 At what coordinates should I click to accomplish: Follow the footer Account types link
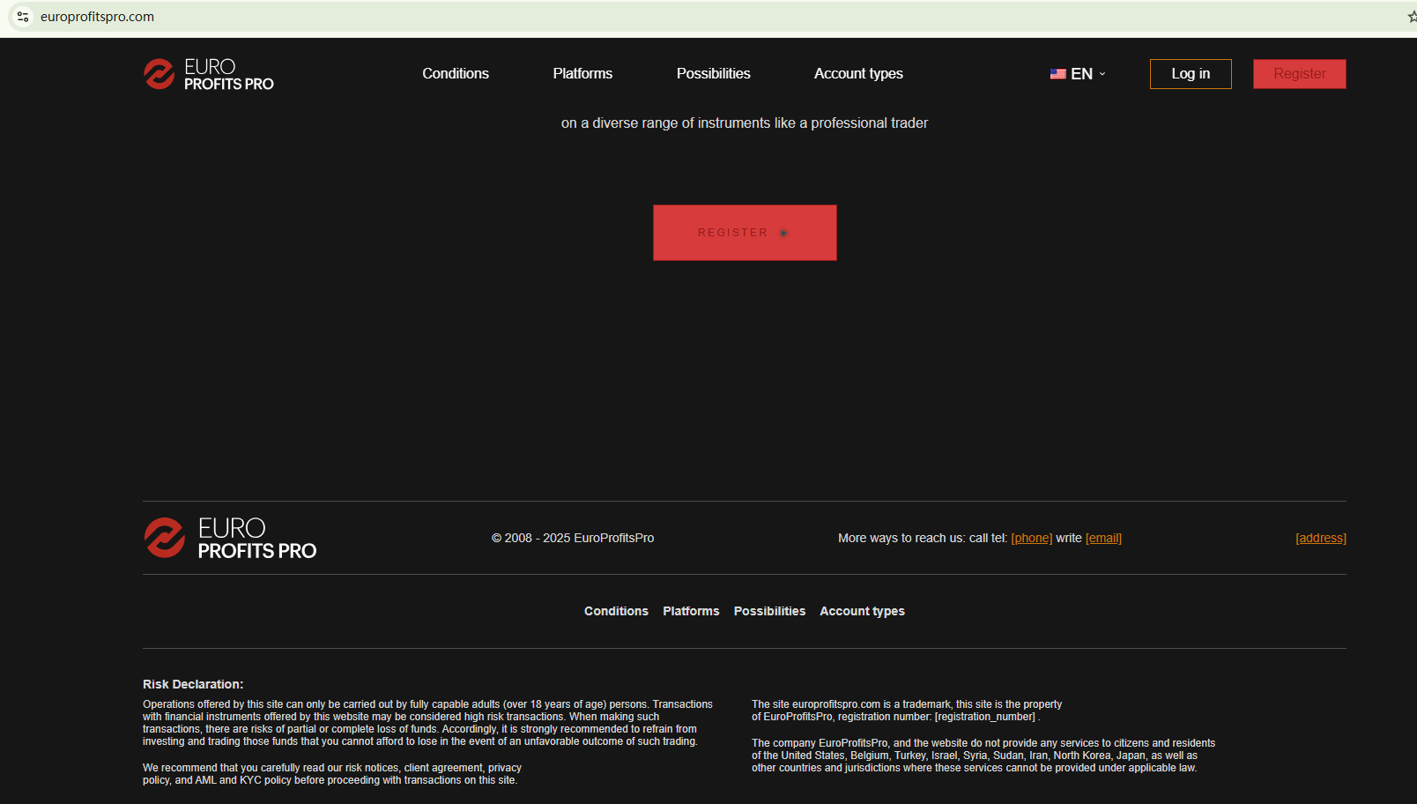click(x=862, y=611)
